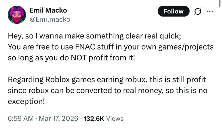This screenshot has width=222, height=130.
Task: Click the 132.6K view count
Action: coord(94,119)
